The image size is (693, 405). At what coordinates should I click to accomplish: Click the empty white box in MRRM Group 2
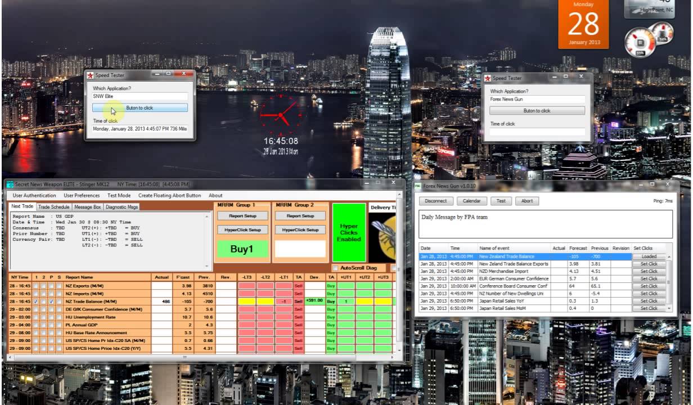click(x=300, y=249)
